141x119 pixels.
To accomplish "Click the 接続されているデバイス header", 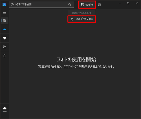I will (81, 13).
